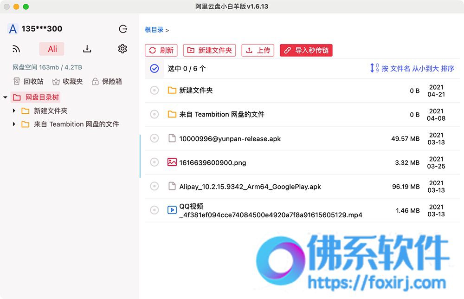Click the red 导入秒传链 button
The image size is (464, 299).
[x=306, y=50]
